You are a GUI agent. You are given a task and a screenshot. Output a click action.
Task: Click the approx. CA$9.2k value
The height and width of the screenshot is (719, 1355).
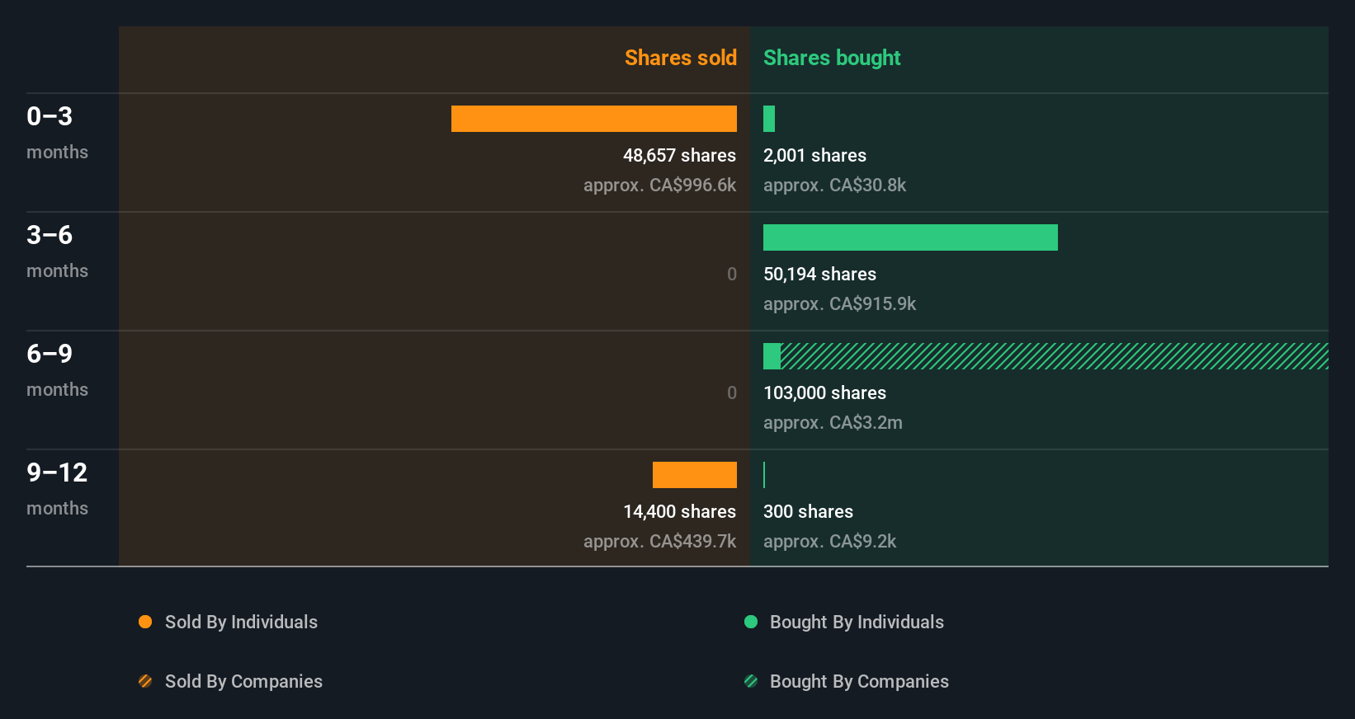tap(829, 541)
